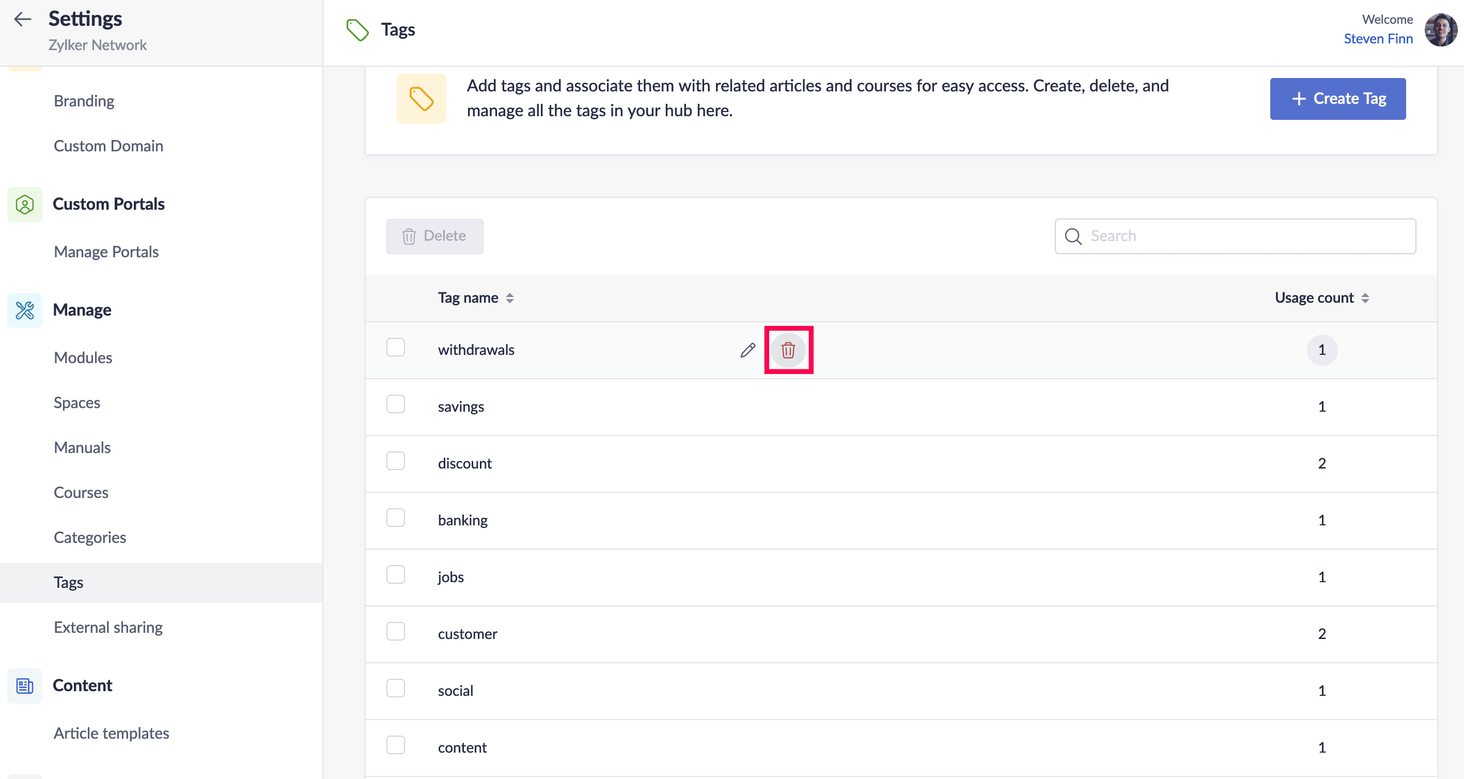The width and height of the screenshot is (1464, 779).
Task: Tick the customer tag checkbox
Action: 396,632
